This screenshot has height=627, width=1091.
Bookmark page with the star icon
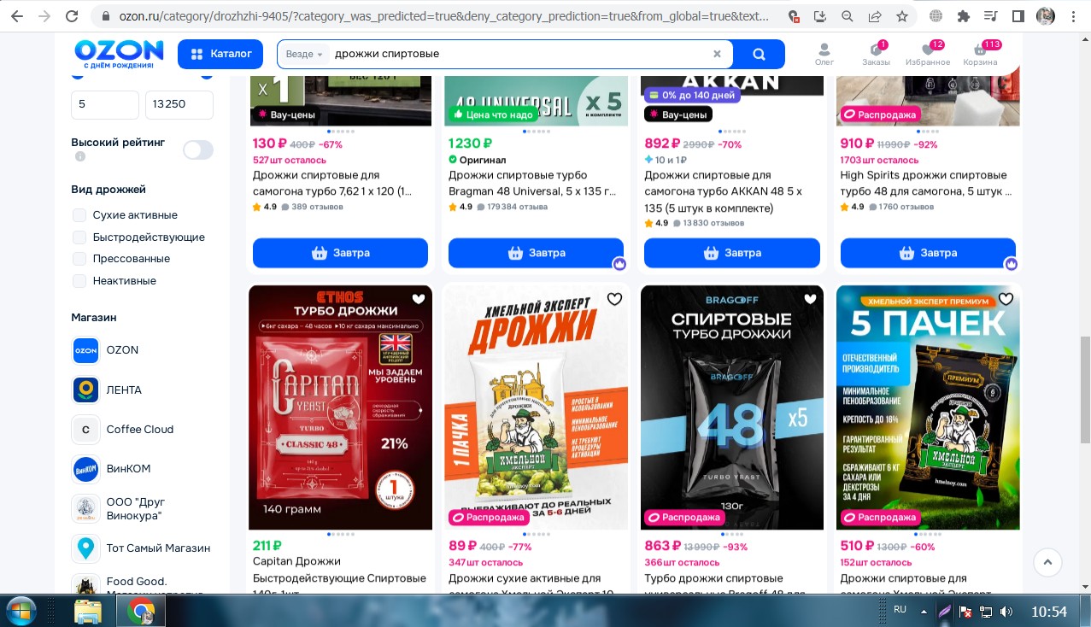[901, 15]
